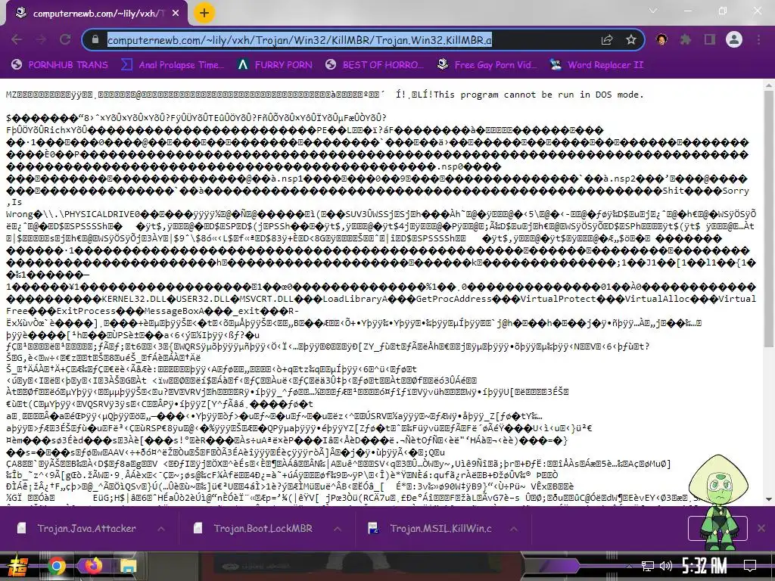Image resolution: width=775 pixels, height=581 pixels.
Task: Click the VirtualProtect text in page
Action: [x=559, y=299]
